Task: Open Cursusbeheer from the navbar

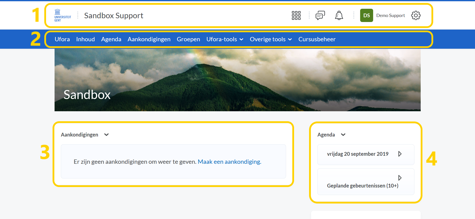Action: (317, 39)
